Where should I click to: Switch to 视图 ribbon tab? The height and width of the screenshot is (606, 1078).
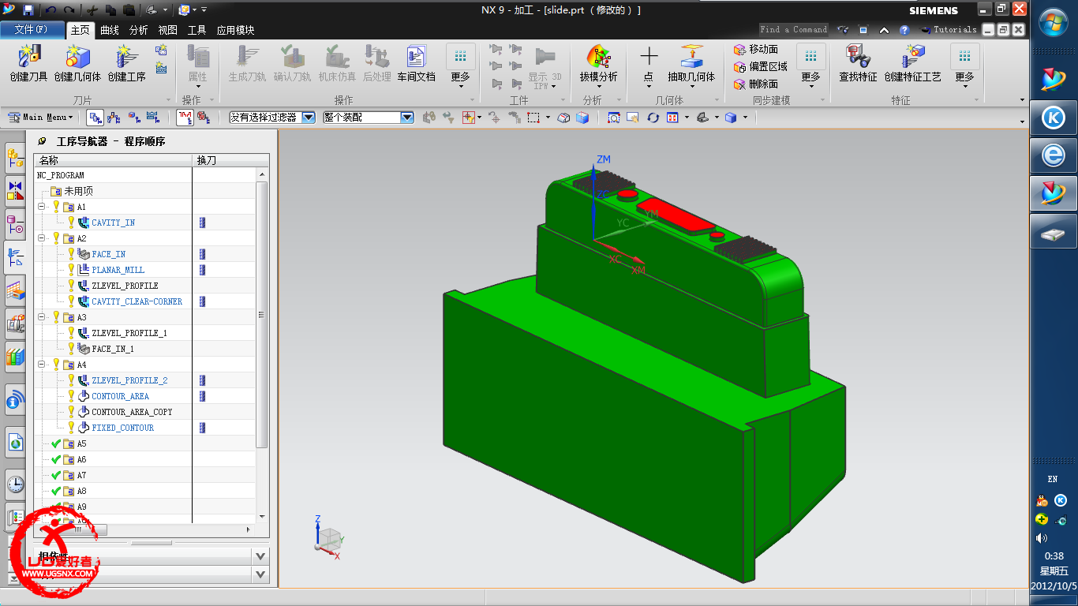(x=168, y=30)
